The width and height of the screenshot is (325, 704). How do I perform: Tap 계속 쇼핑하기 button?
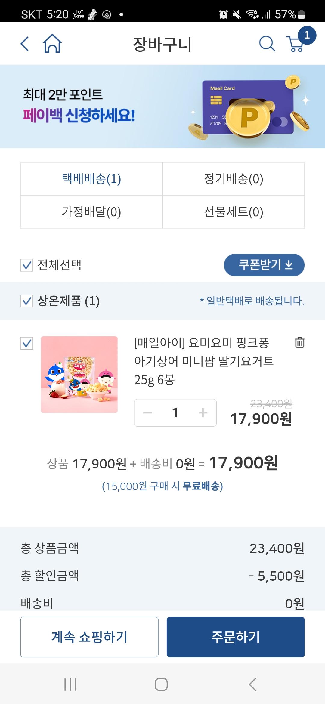click(89, 637)
